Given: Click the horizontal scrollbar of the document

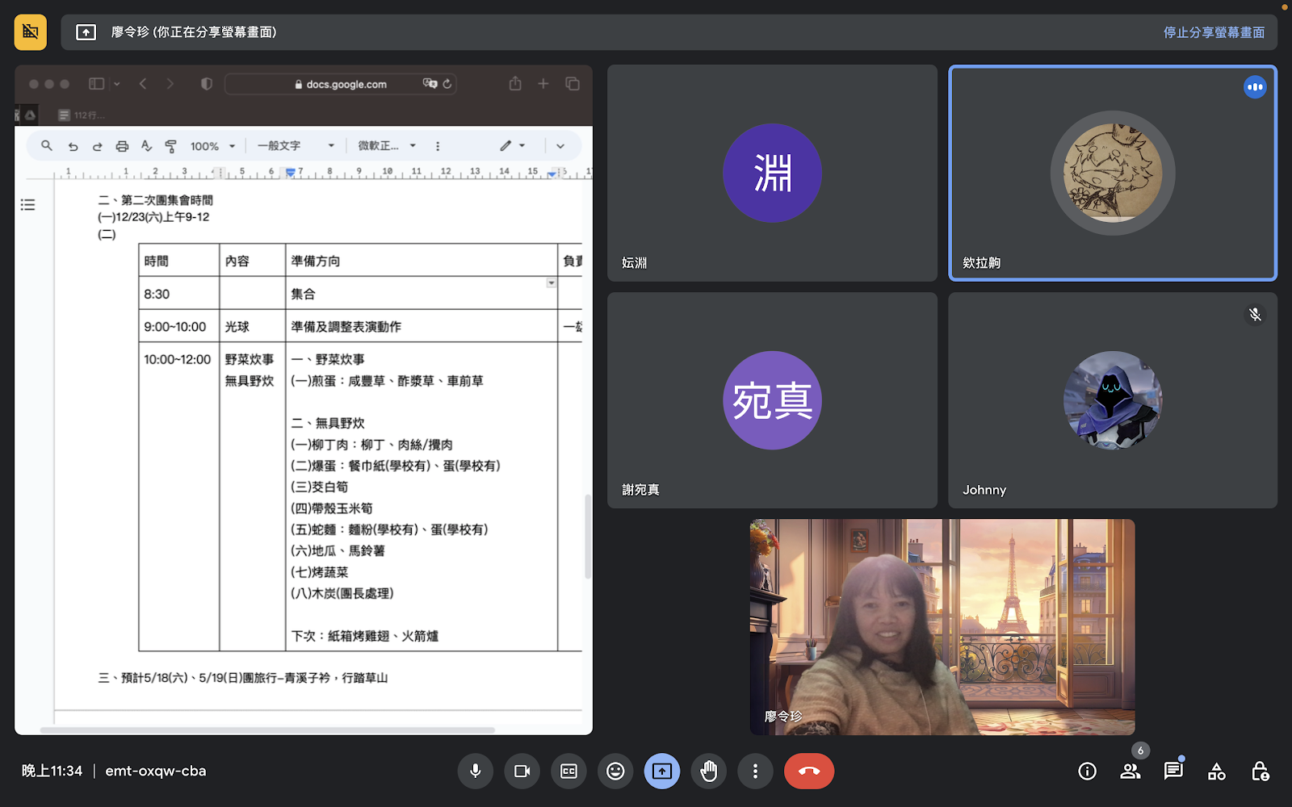Looking at the screenshot, I should point(267,730).
